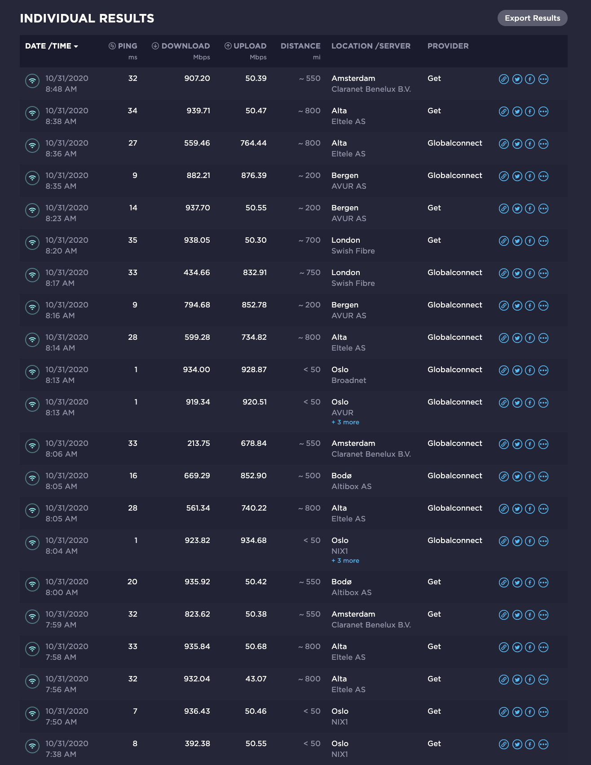Sort by Upload column header
591x765 pixels.
[246, 46]
